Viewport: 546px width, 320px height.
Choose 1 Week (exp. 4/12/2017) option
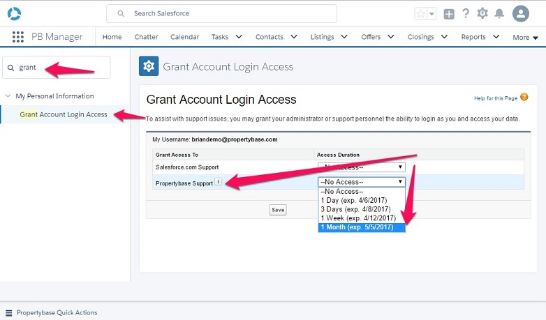[x=362, y=218]
